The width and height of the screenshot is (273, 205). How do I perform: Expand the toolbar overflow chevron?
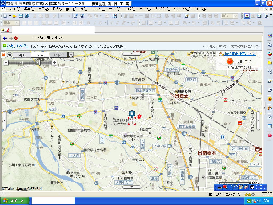coord(271,14)
